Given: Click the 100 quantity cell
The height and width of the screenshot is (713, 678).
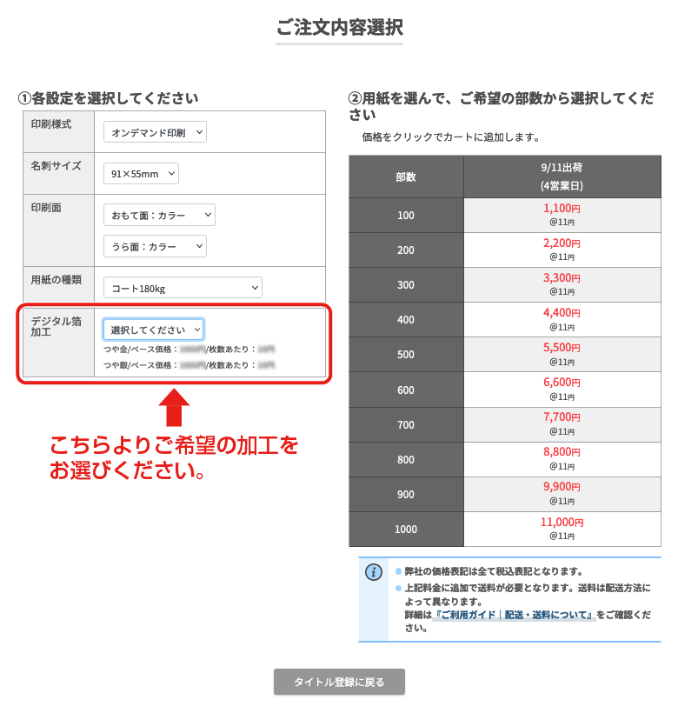Looking at the screenshot, I should (406, 216).
